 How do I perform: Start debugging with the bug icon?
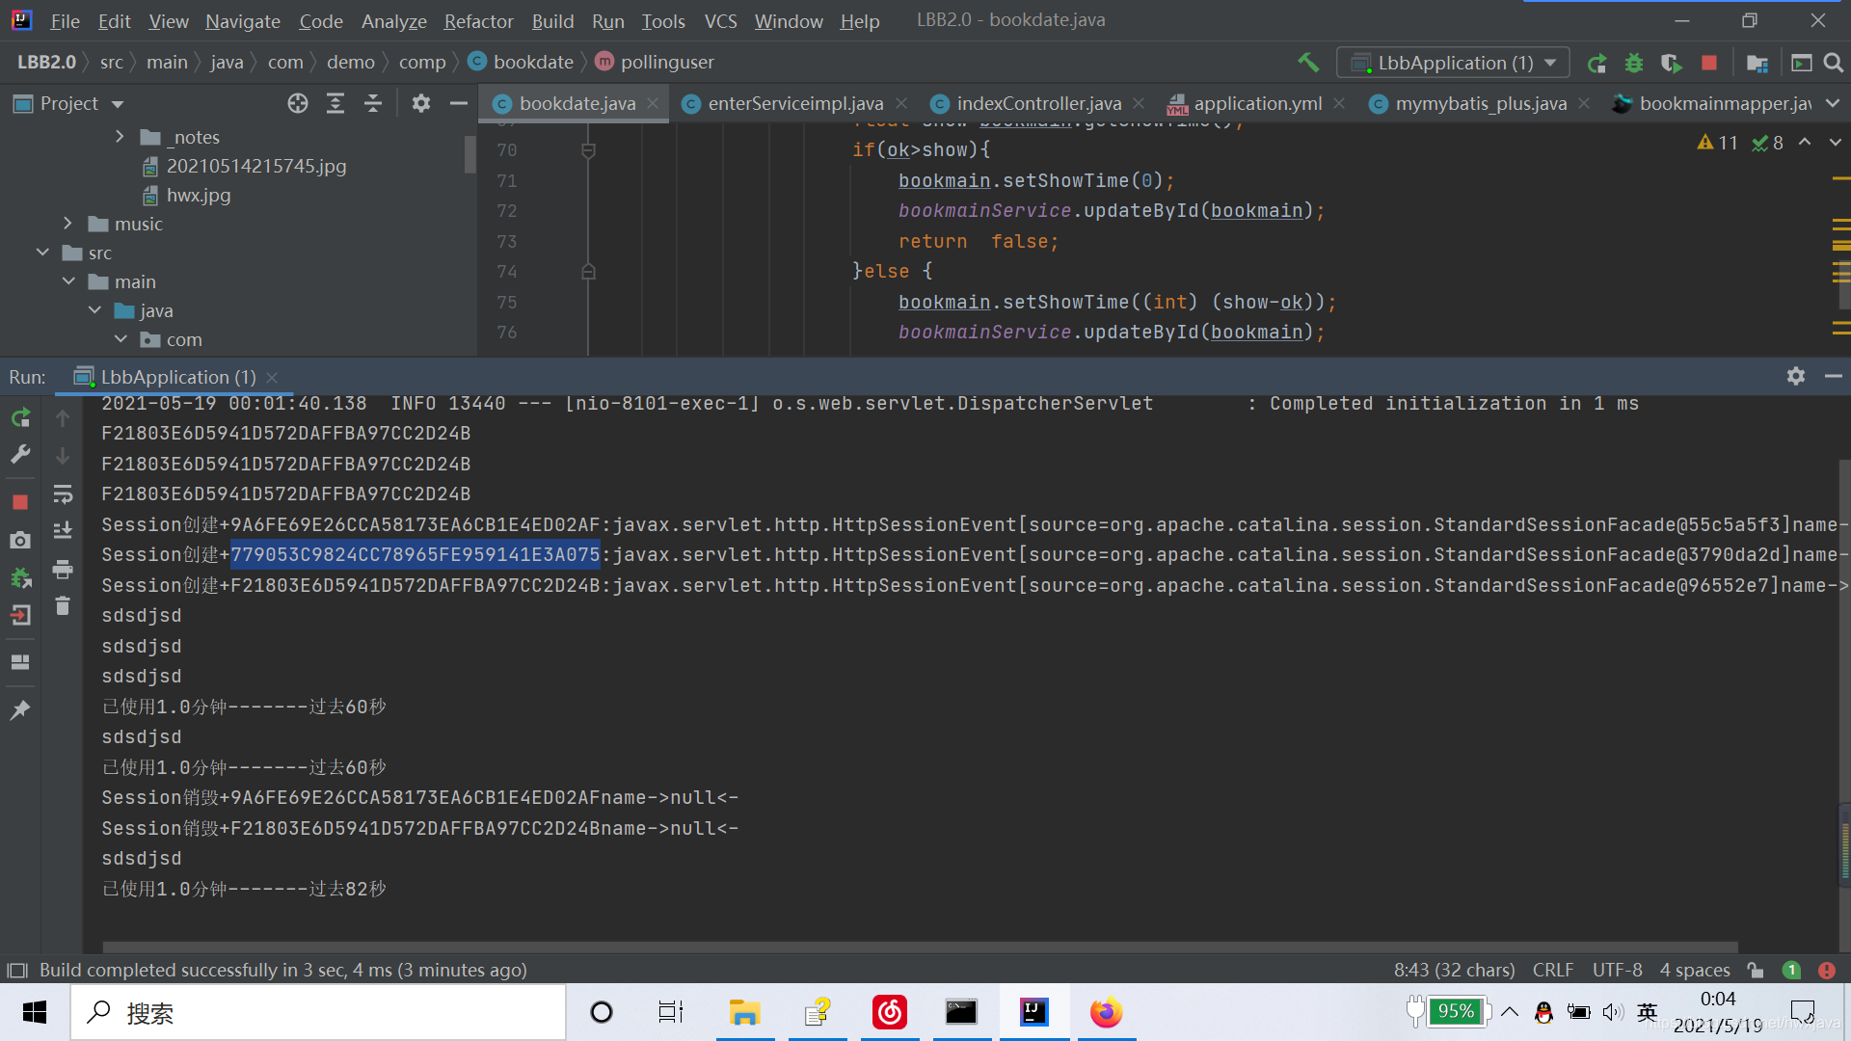click(x=1633, y=63)
